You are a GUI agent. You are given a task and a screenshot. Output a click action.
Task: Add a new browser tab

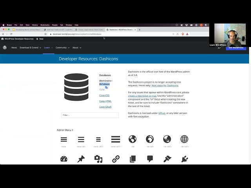tap(140, 30)
